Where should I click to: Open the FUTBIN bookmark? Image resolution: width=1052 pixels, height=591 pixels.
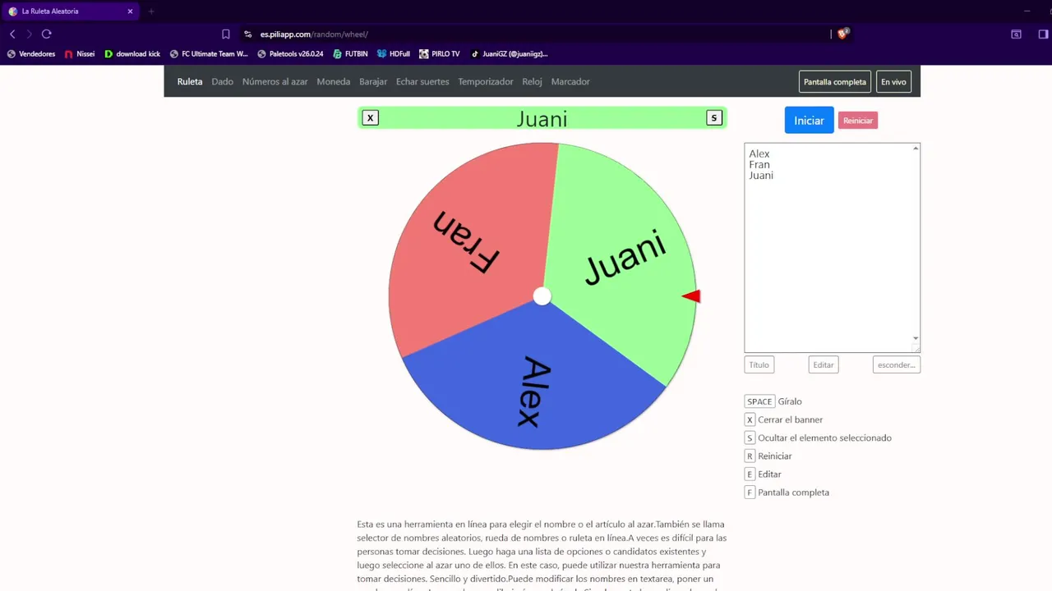coord(350,54)
